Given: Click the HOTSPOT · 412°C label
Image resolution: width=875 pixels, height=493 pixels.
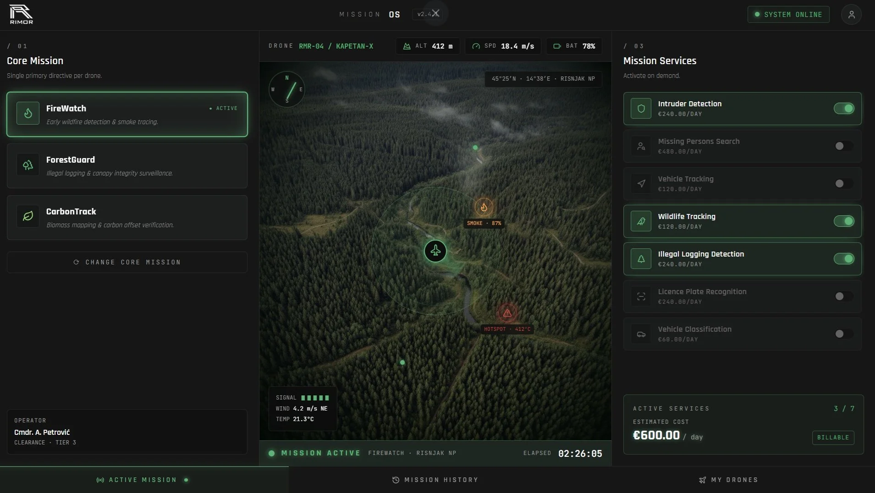Looking at the screenshot, I should 507,329.
